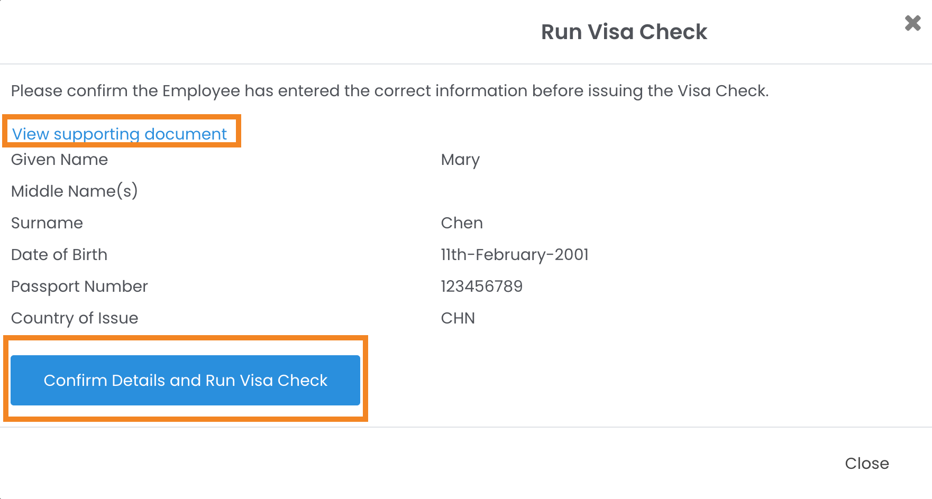
Task: Select the Middle Name(s) label
Action: 74,191
